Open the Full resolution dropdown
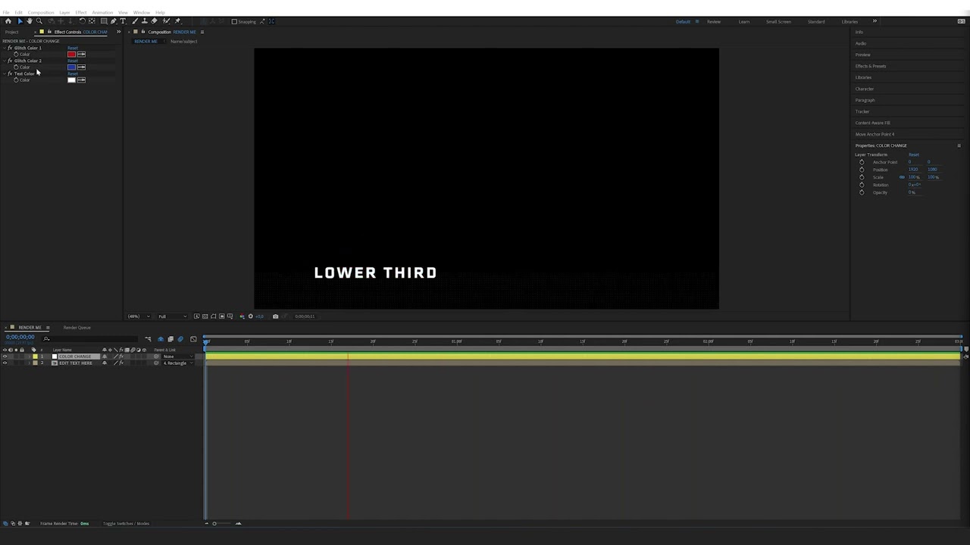Image resolution: width=970 pixels, height=545 pixels. tap(172, 316)
